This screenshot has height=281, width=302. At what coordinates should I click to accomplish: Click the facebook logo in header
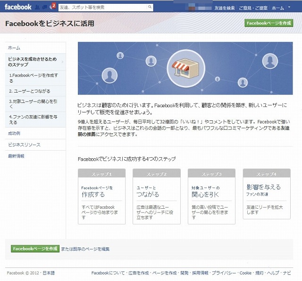pos(18,7)
